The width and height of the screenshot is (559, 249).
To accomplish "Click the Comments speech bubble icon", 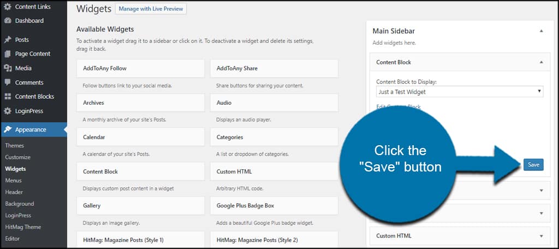I will [8, 82].
